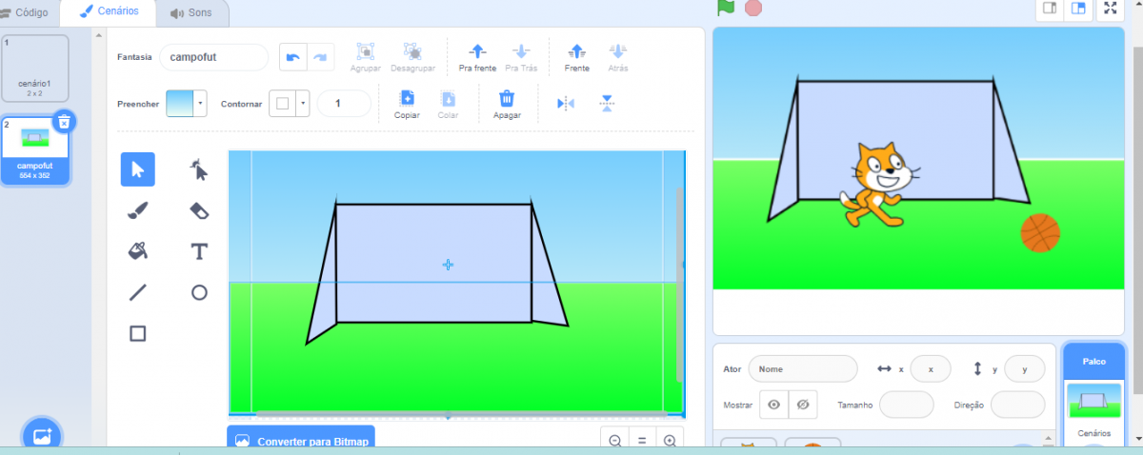Viewport: 1143px width, 455px height.
Task: Delete the campofut backdrop with trash icon
Action: [63, 122]
